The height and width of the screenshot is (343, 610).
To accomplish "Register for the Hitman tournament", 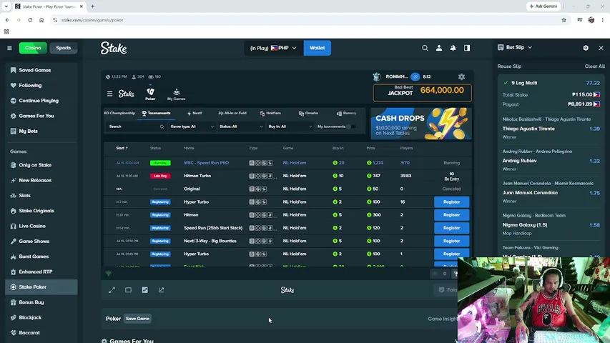I will 451,214.
